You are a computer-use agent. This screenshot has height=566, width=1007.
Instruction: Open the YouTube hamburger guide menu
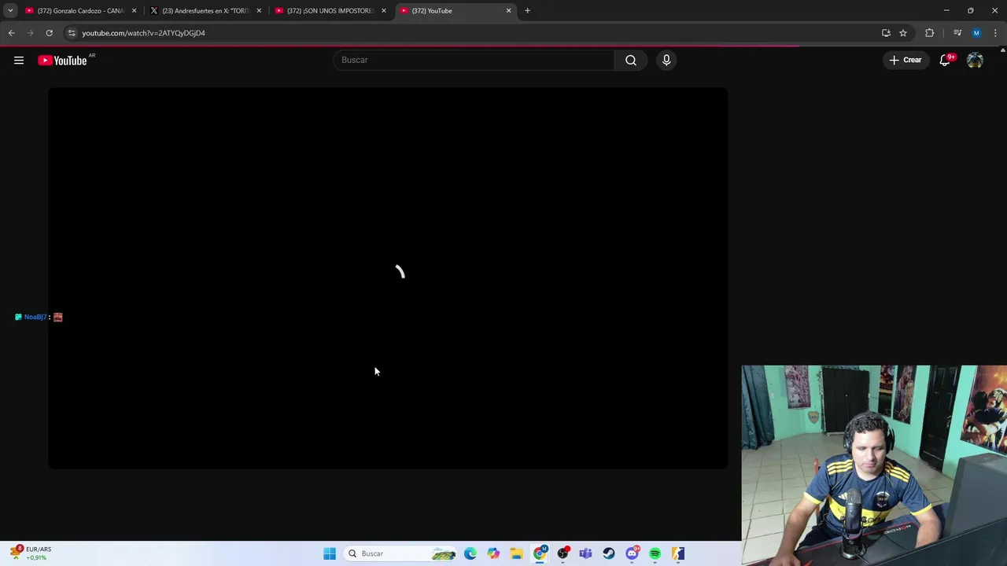pos(19,61)
